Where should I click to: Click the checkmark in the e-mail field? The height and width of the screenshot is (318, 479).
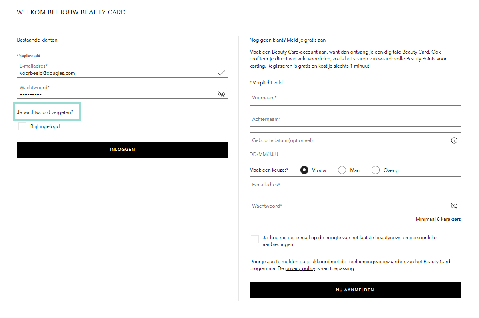(221, 72)
